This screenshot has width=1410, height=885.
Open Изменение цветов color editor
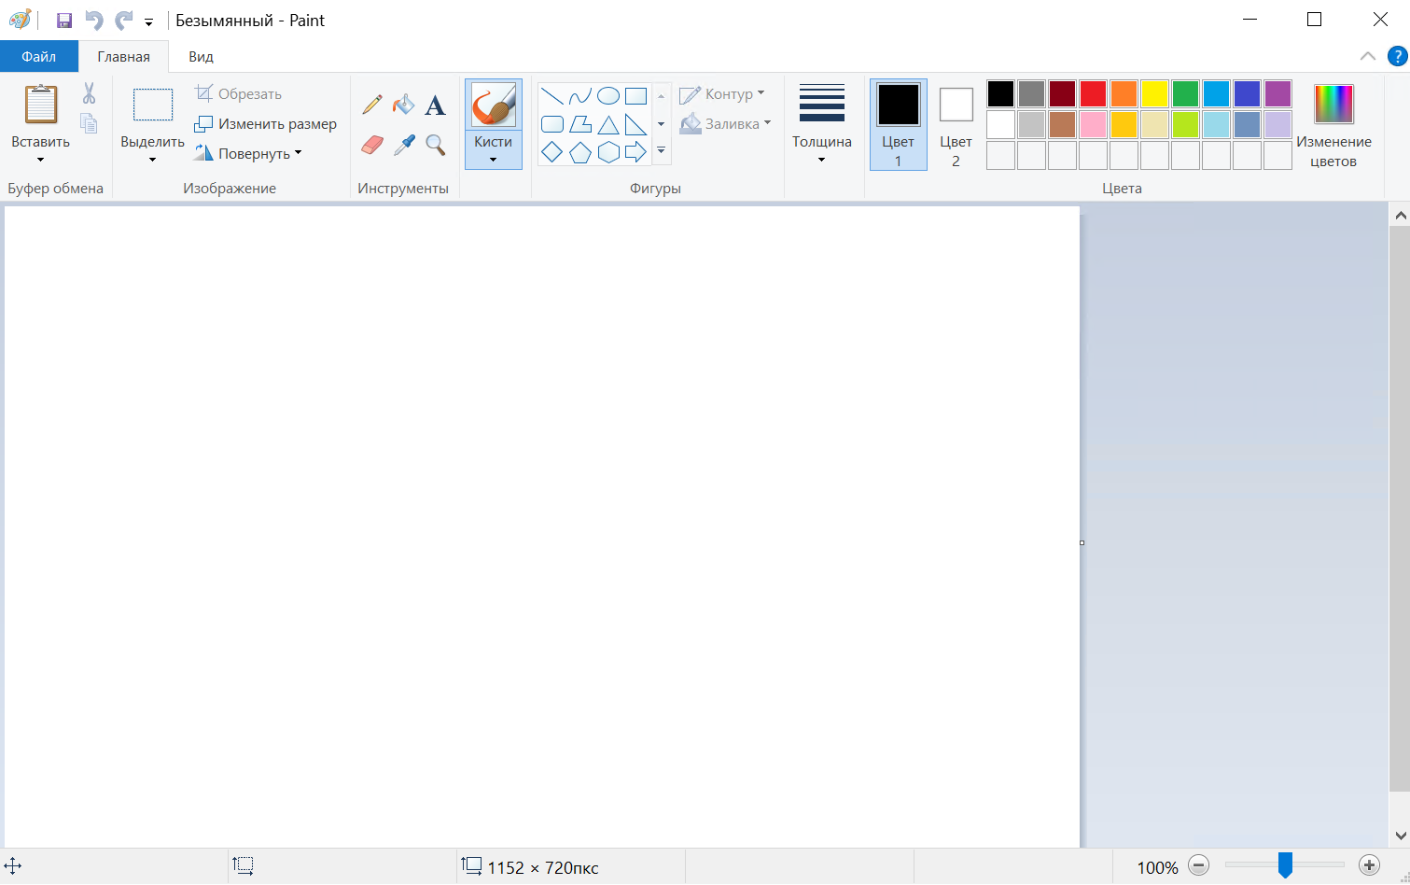(1333, 124)
